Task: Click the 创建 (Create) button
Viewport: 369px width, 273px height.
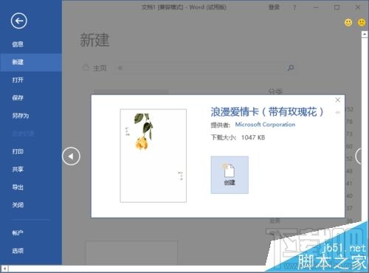Action: tap(230, 175)
